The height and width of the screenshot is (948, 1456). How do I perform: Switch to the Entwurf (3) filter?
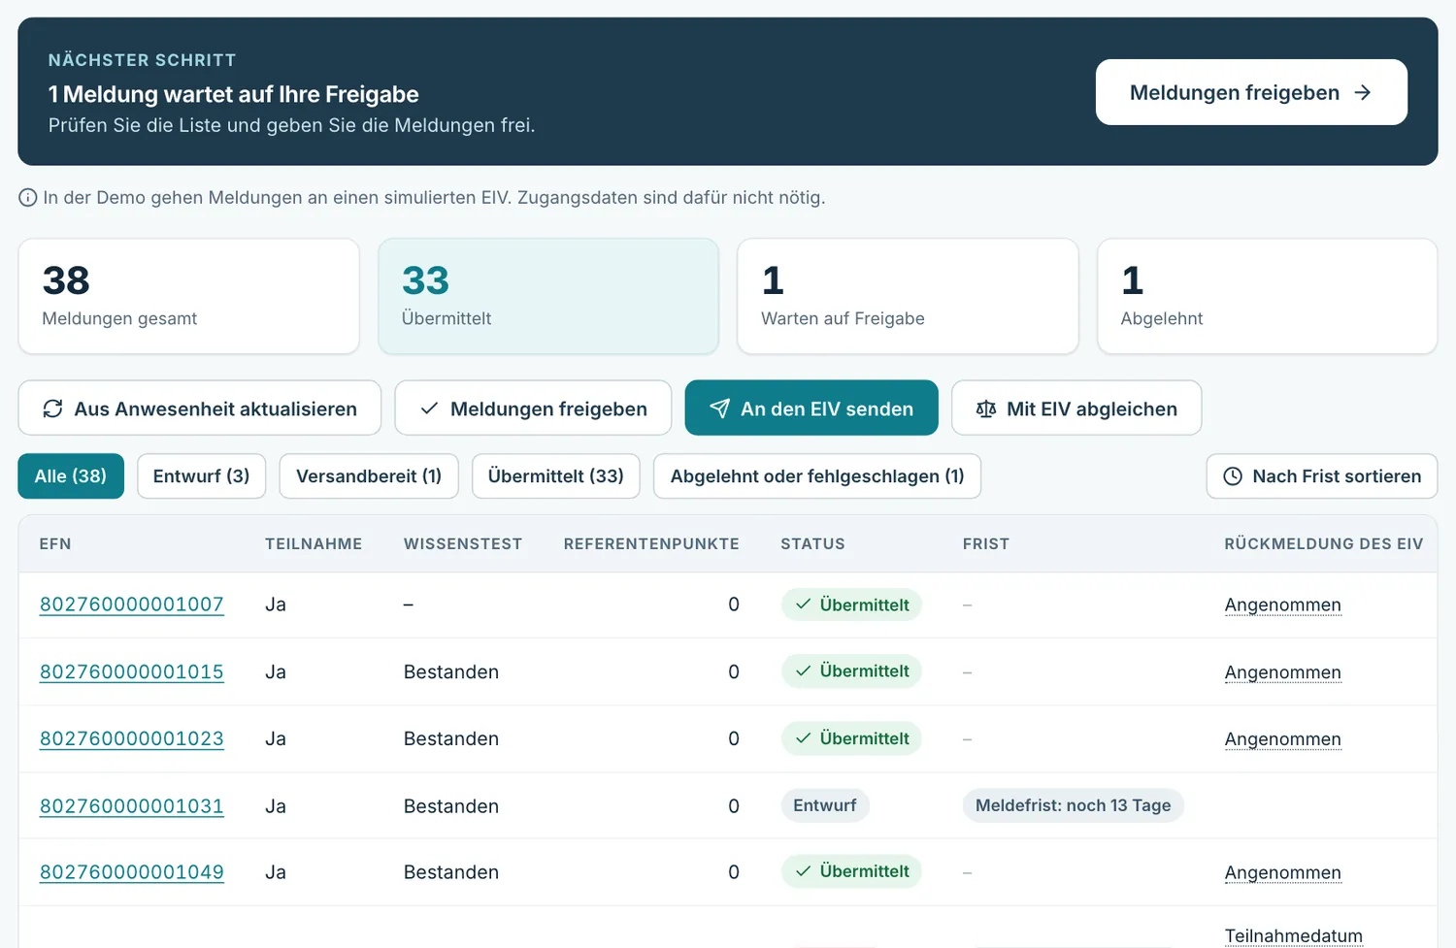pos(201,476)
